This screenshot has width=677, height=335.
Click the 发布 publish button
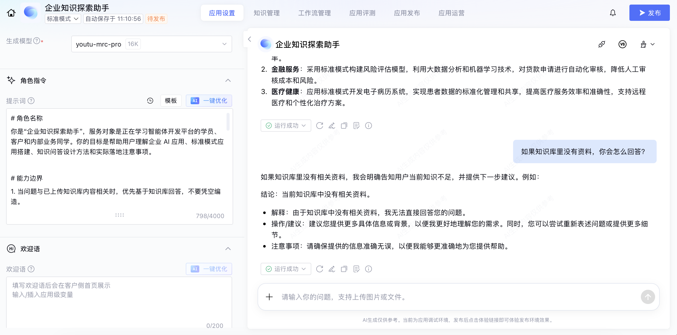point(649,13)
